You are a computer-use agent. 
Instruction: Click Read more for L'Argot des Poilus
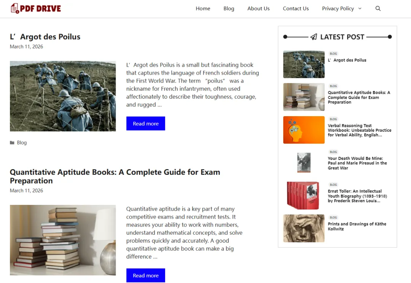pyautogui.click(x=146, y=123)
